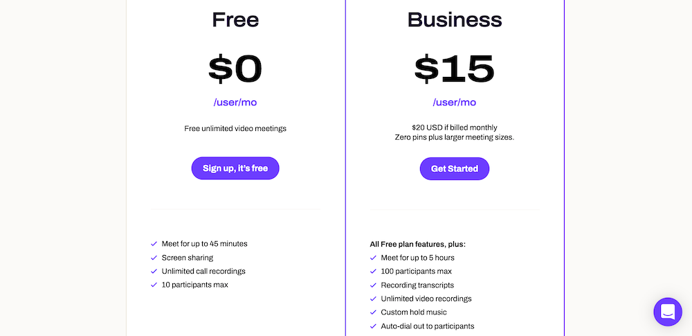692x336 pixels.
Task: Click checkmark next to 10 participants max
Action: [x=154, y=285]
